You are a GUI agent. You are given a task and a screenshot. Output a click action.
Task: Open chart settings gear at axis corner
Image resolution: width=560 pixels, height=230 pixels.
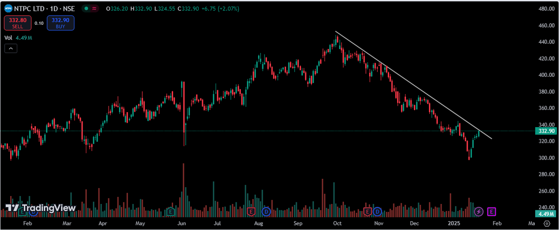tap(546, 224)
